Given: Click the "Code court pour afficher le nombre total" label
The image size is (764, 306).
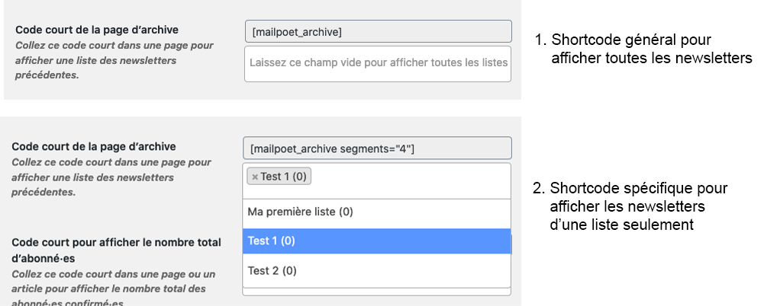Looking at the screenshot, I should pos(116,242).
